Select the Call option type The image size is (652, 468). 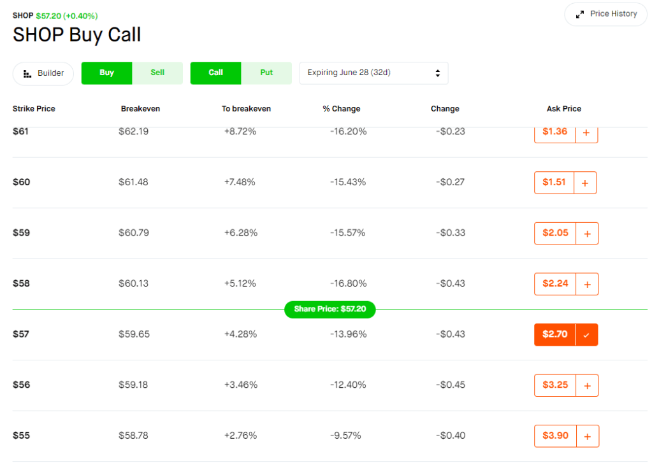tap(215, 73)
